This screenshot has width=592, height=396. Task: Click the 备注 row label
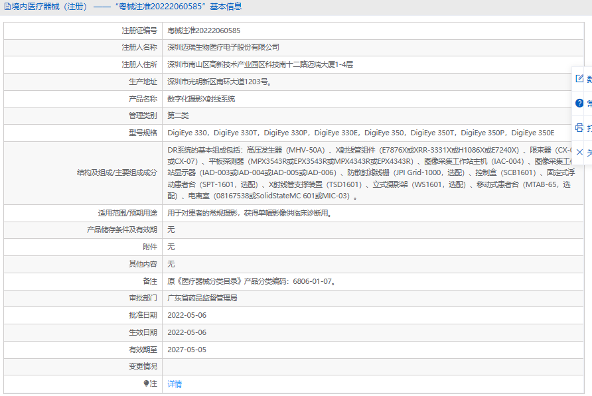click(150, 281)
